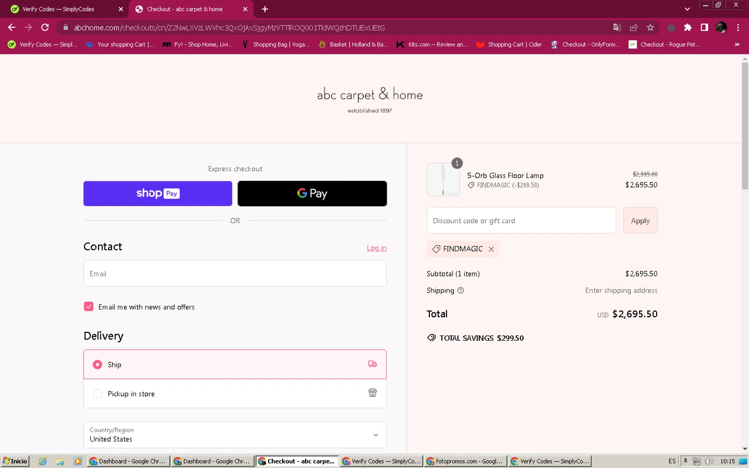Show hidden system tray icons
This screenshot has width=749, height=468.
click(686, 461)
